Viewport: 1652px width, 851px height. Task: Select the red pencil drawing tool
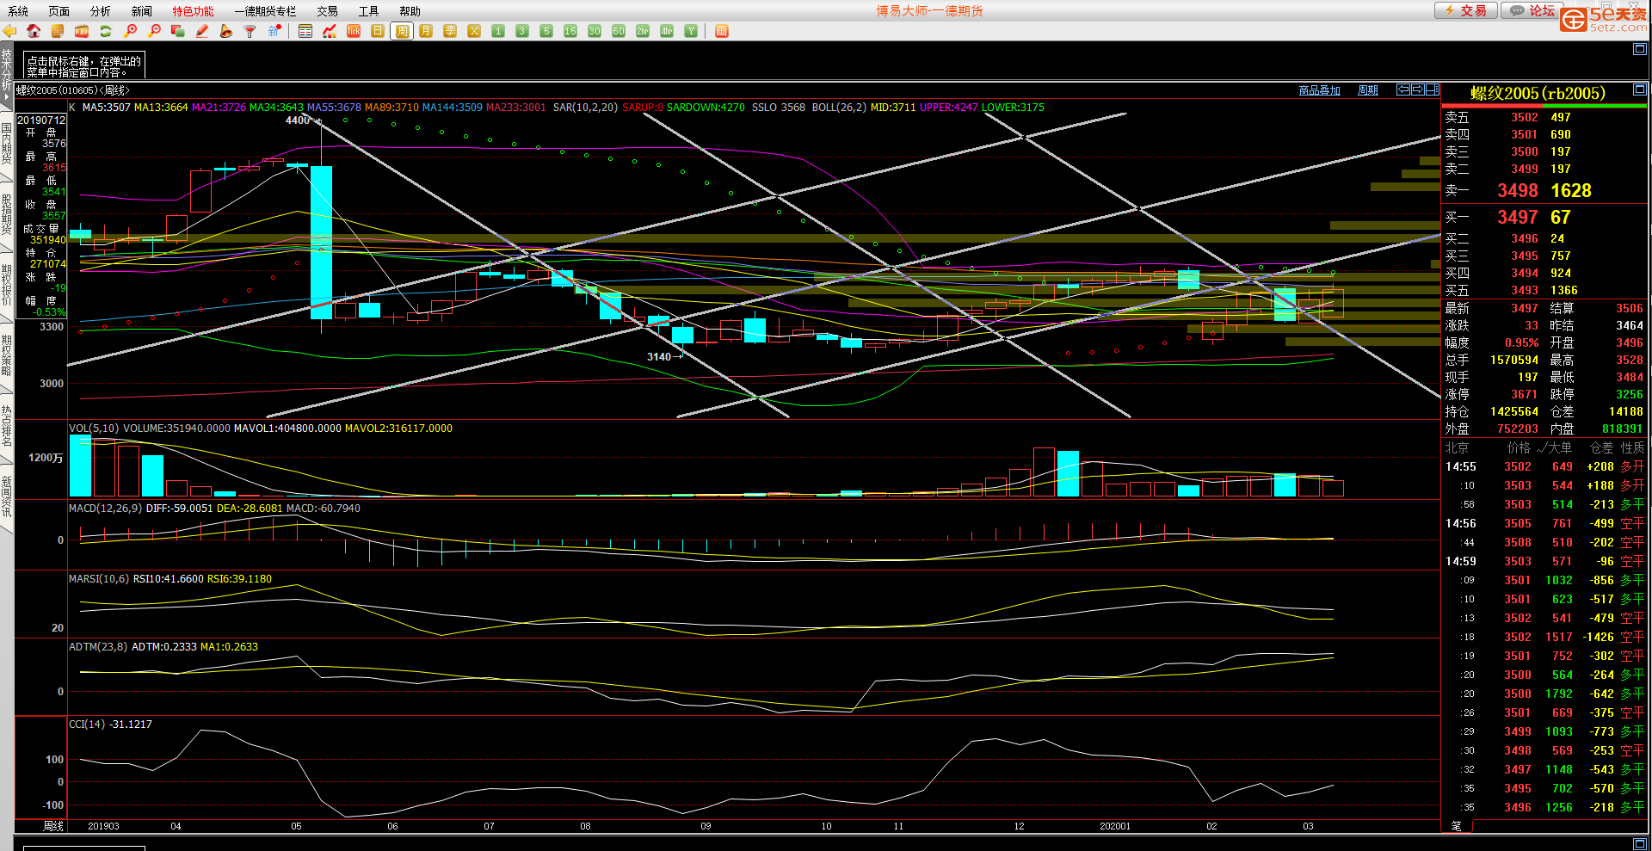(x=202, y=31)
